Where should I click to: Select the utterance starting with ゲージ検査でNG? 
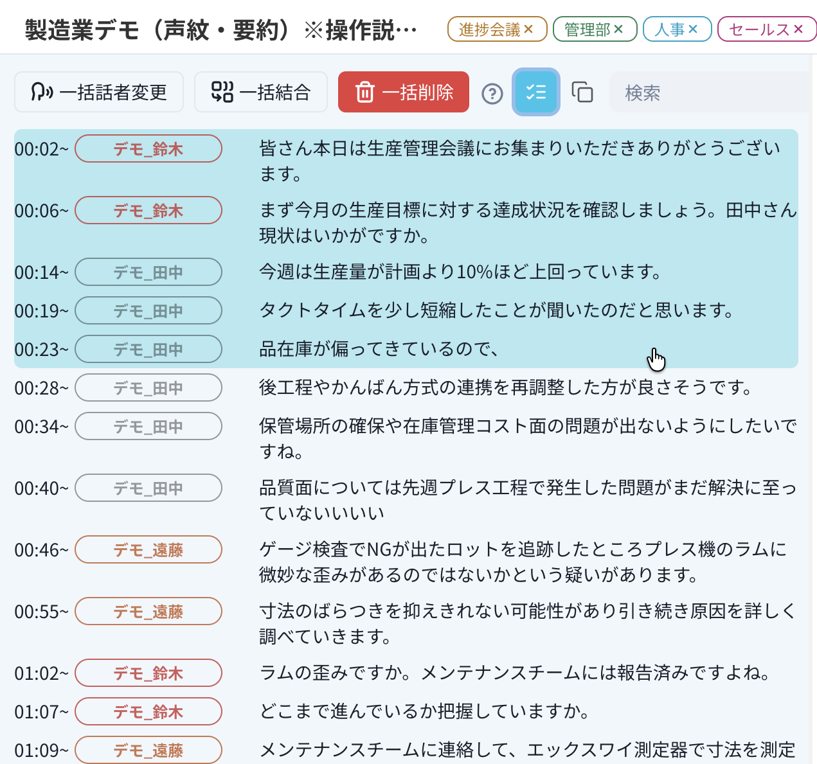[522, 562]
